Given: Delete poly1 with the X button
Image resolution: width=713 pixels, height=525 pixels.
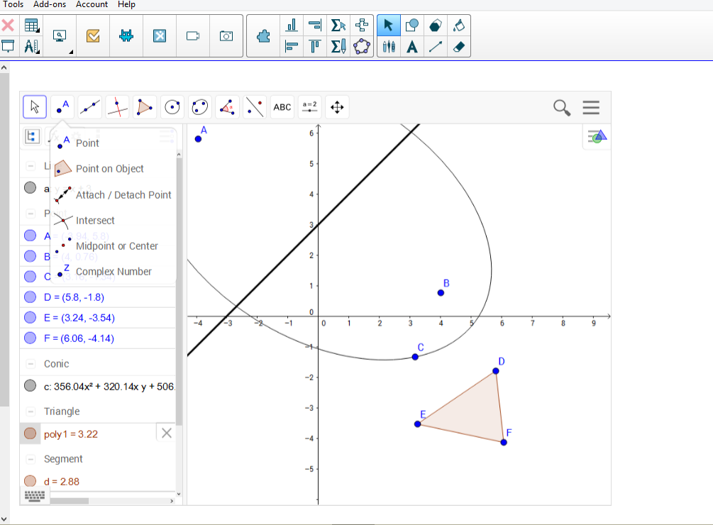Looking at the screenshot, I should pos(167,433).
